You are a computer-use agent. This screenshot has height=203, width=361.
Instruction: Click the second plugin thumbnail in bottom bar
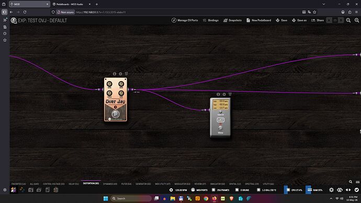[x=22, y=190]
